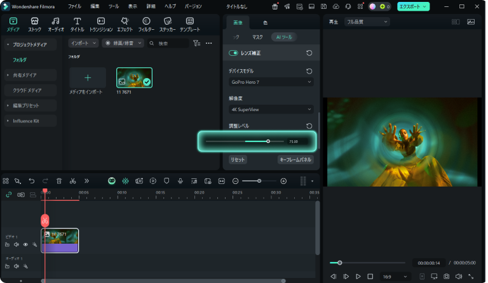The image size is (488, 283).
Task: Open the インポート dropdown
Action: [x=83, y=43]
